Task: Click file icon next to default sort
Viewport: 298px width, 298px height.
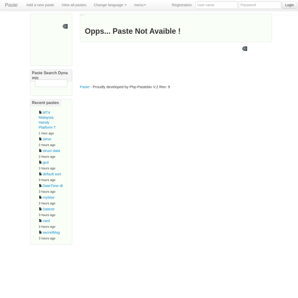Action: pos(40,174)
